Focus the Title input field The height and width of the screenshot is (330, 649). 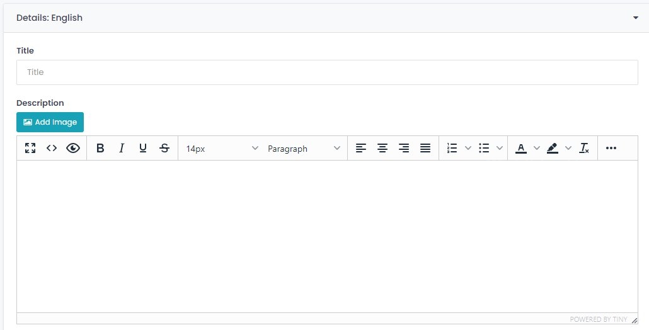point(327,72)
